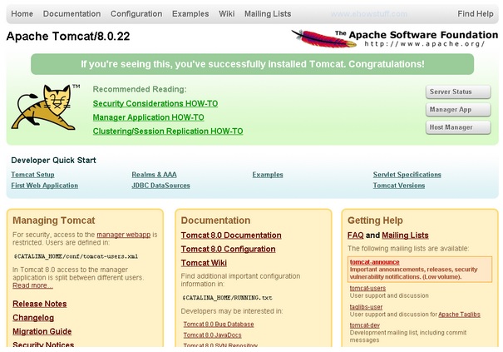Open the taglibs-user mailing list link
Viewport: 503px width, 352px height.
[x=366, y=307]
